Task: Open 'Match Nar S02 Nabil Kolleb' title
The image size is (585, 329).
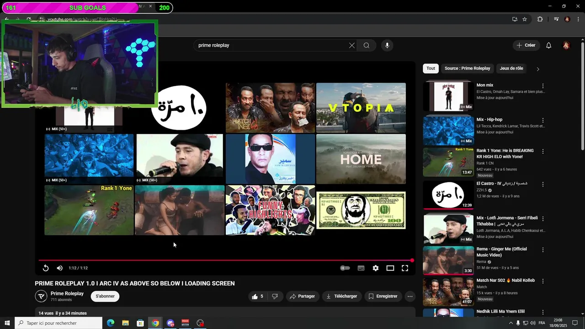Action: (505, 281)
